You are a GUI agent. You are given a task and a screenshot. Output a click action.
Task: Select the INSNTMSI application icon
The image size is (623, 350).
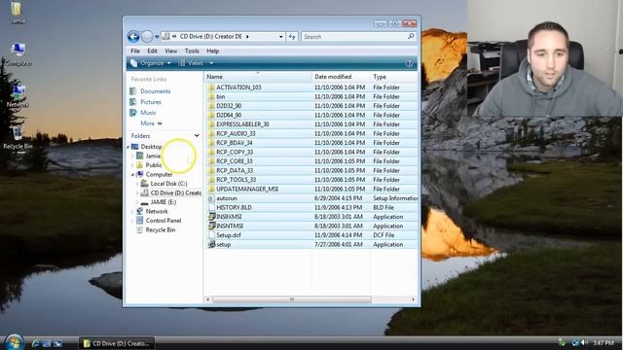click(211, 226)
